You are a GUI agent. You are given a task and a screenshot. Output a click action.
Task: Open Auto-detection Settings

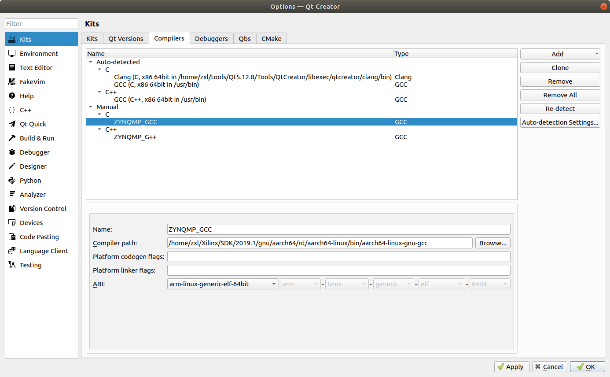click(x=560, y=122)
